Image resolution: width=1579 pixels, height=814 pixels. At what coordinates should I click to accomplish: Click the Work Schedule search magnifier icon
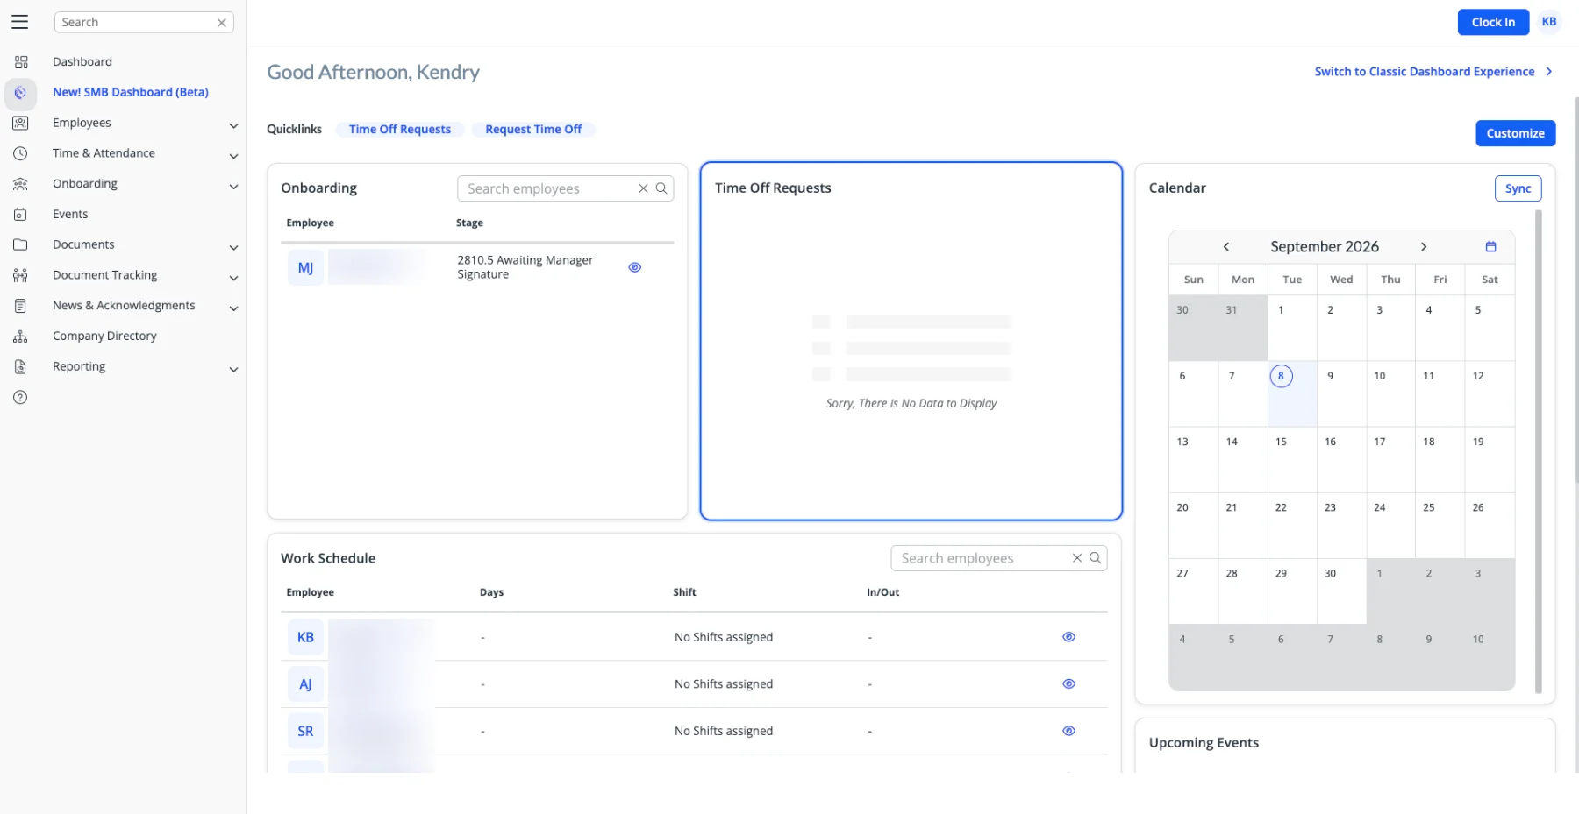tap(1095, 558)
